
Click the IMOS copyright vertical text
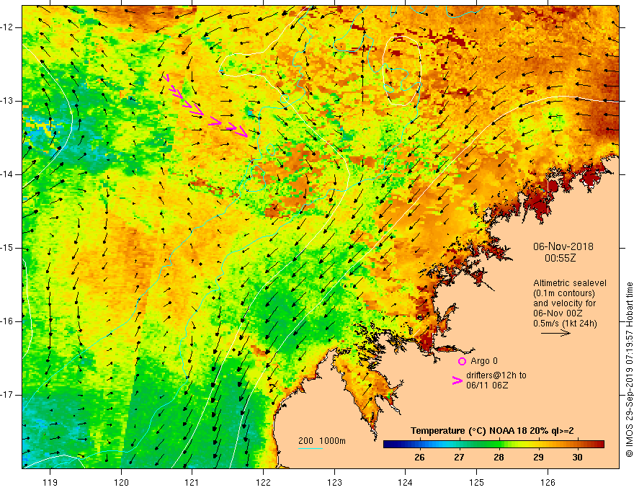[629, 370]
